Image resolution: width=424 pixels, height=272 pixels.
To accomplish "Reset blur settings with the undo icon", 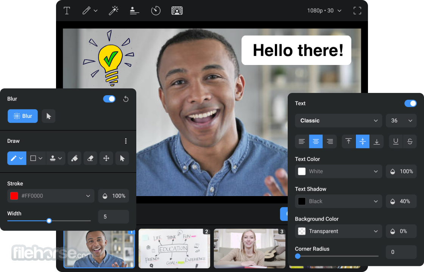I will tap(126, 99).
